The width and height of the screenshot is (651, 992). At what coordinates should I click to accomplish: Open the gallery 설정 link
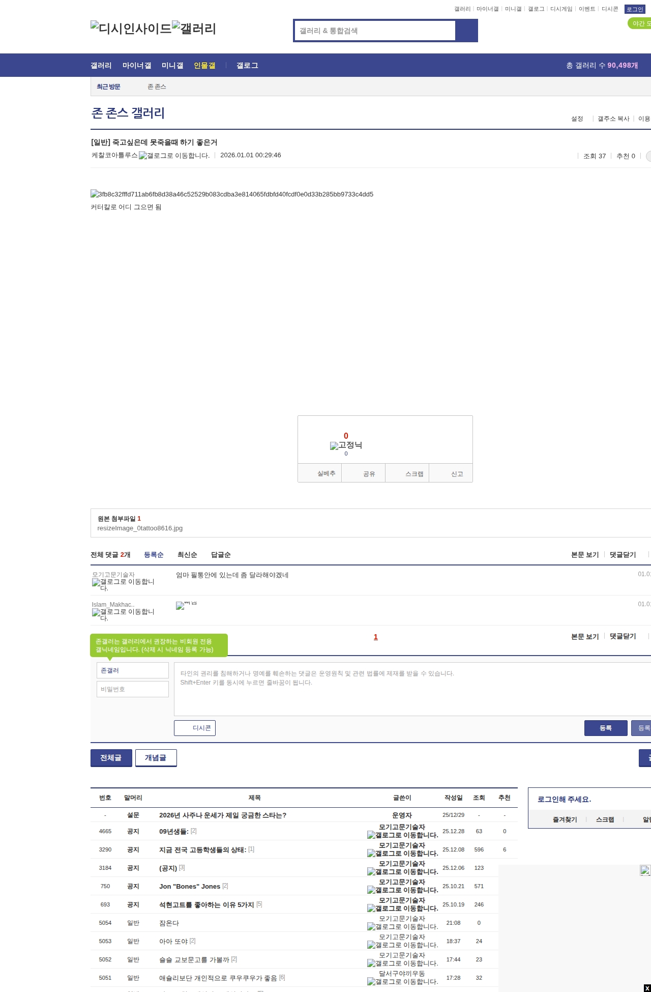click(x=577, y=119)
